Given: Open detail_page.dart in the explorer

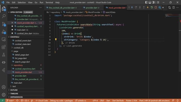Looking at the screenshot, I should click(22, 55).
